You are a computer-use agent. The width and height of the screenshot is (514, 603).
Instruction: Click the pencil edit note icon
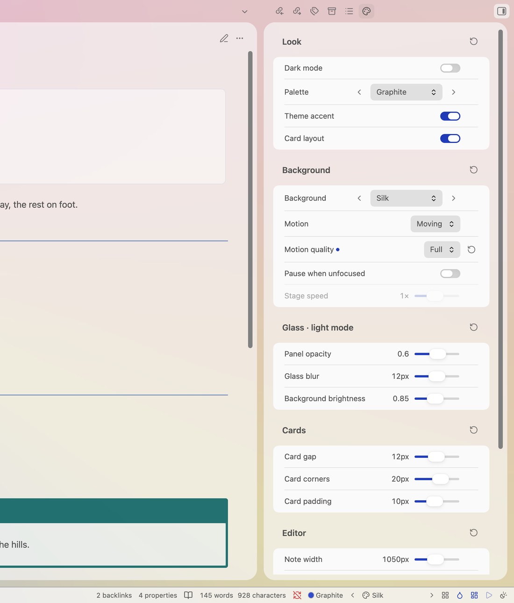pos(224,38)
